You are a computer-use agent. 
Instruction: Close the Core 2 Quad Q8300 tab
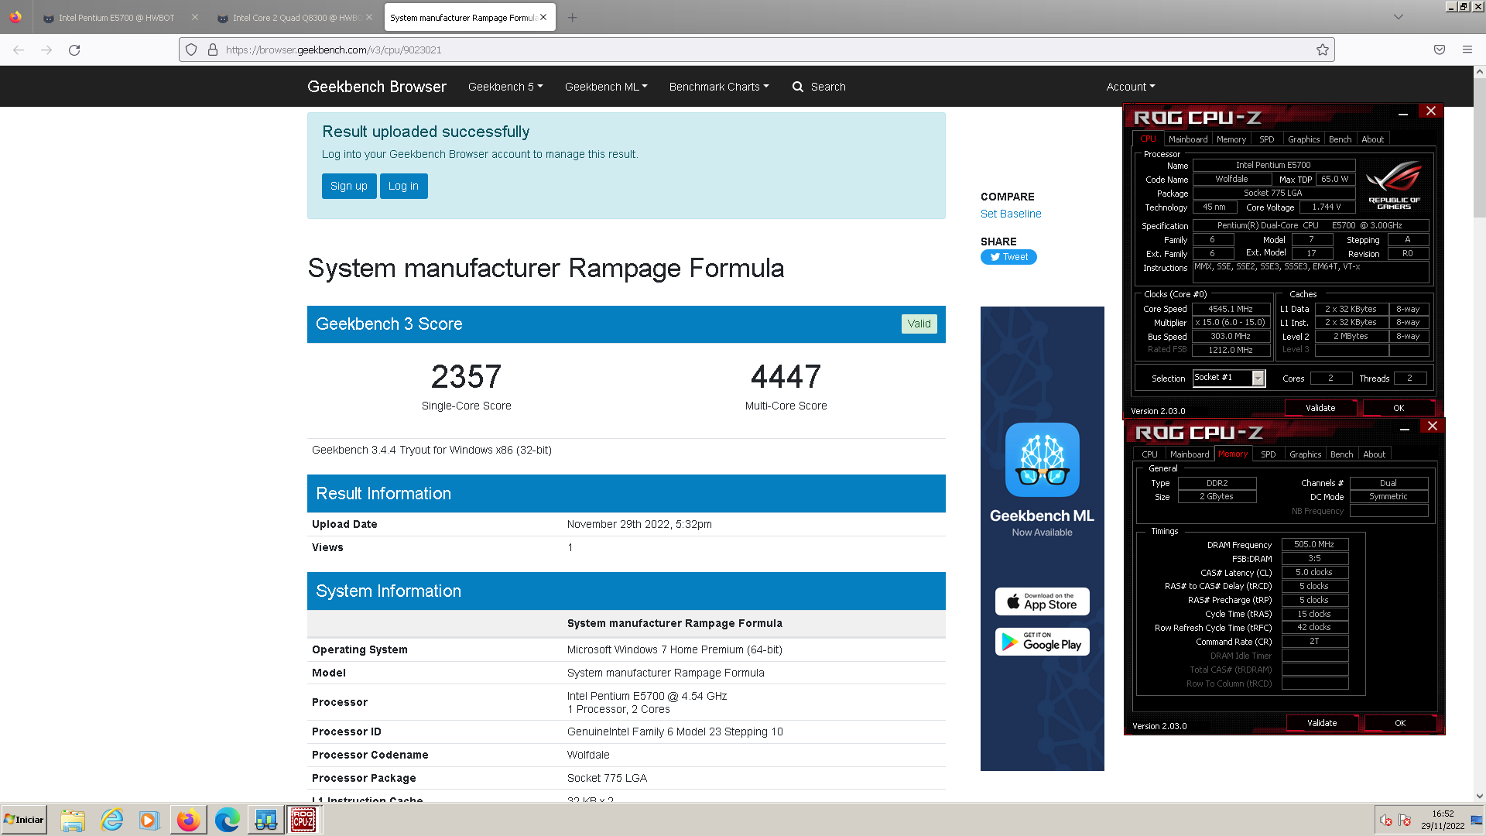pos(368,17)
